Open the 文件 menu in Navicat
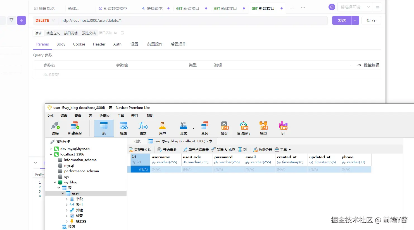The image size is (414, 230). [50, 116]
